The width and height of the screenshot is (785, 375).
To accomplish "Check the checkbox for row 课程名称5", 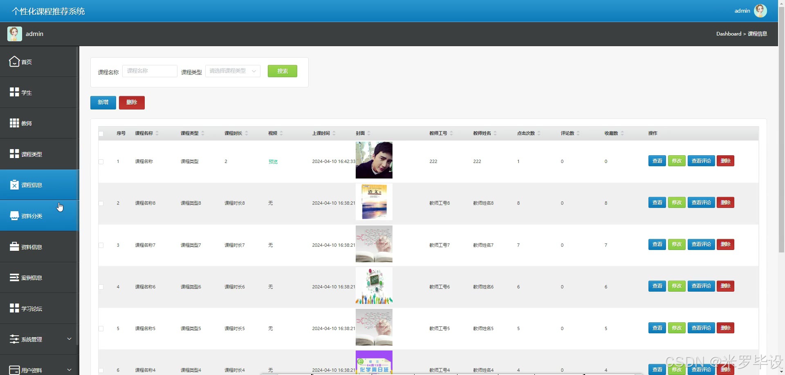I will click(101, 329).
